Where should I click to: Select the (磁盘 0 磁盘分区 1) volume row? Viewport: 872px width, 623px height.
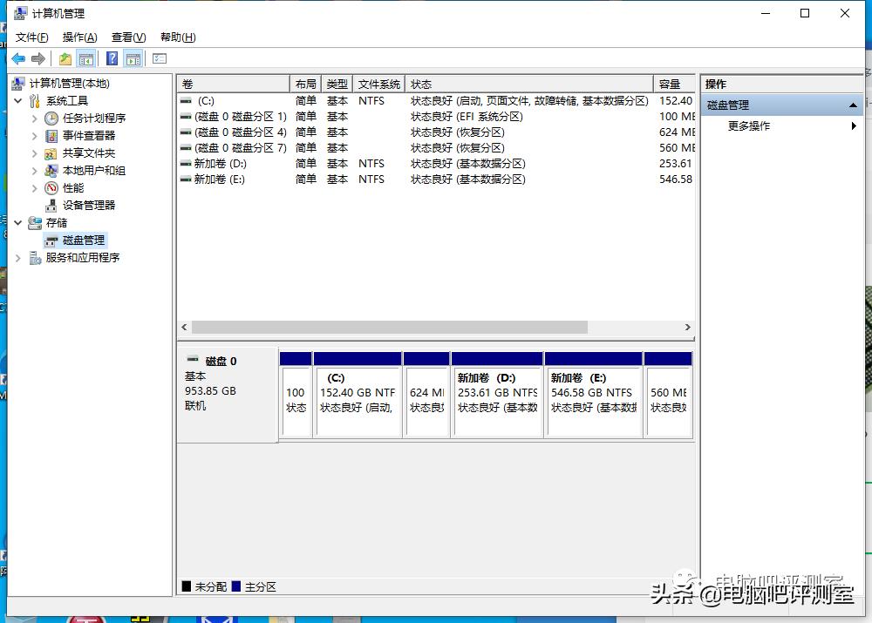pos(437,117)
